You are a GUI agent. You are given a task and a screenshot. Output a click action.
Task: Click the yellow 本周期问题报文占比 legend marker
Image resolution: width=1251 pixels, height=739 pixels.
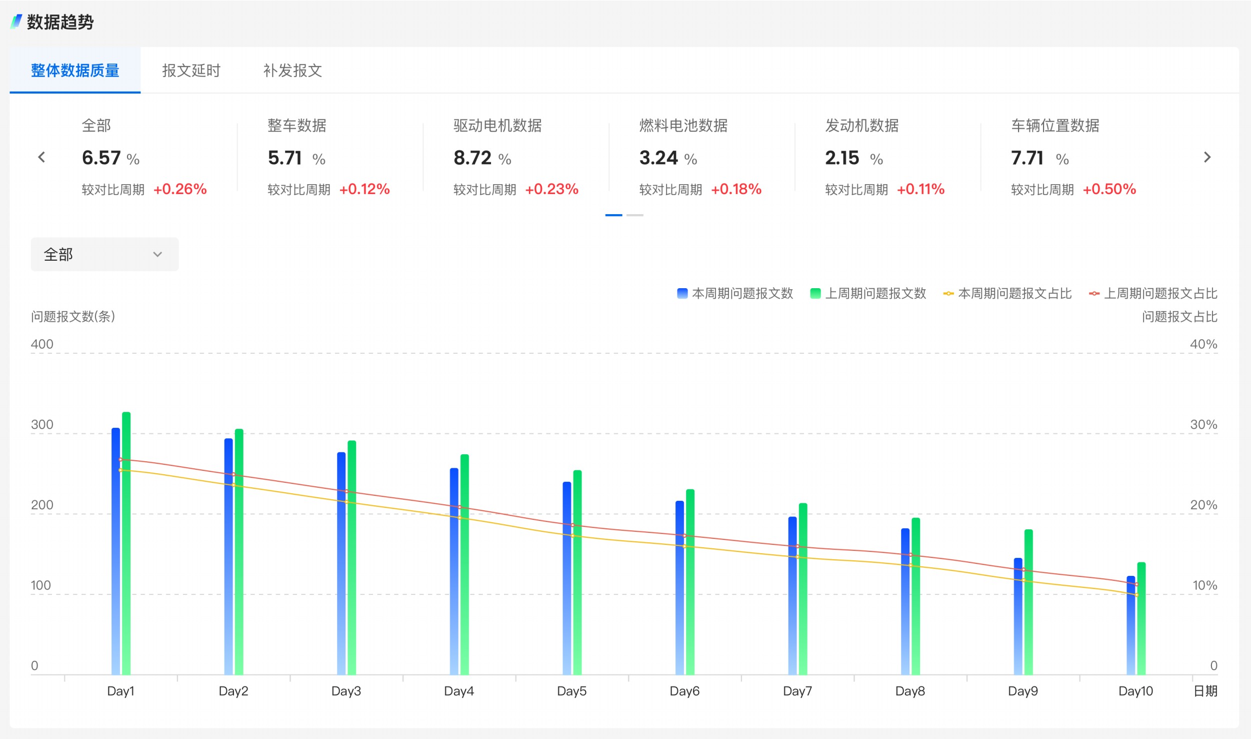(x=948, y=294)
